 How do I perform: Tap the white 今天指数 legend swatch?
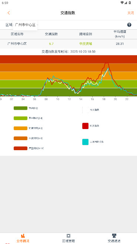[85, 110]
